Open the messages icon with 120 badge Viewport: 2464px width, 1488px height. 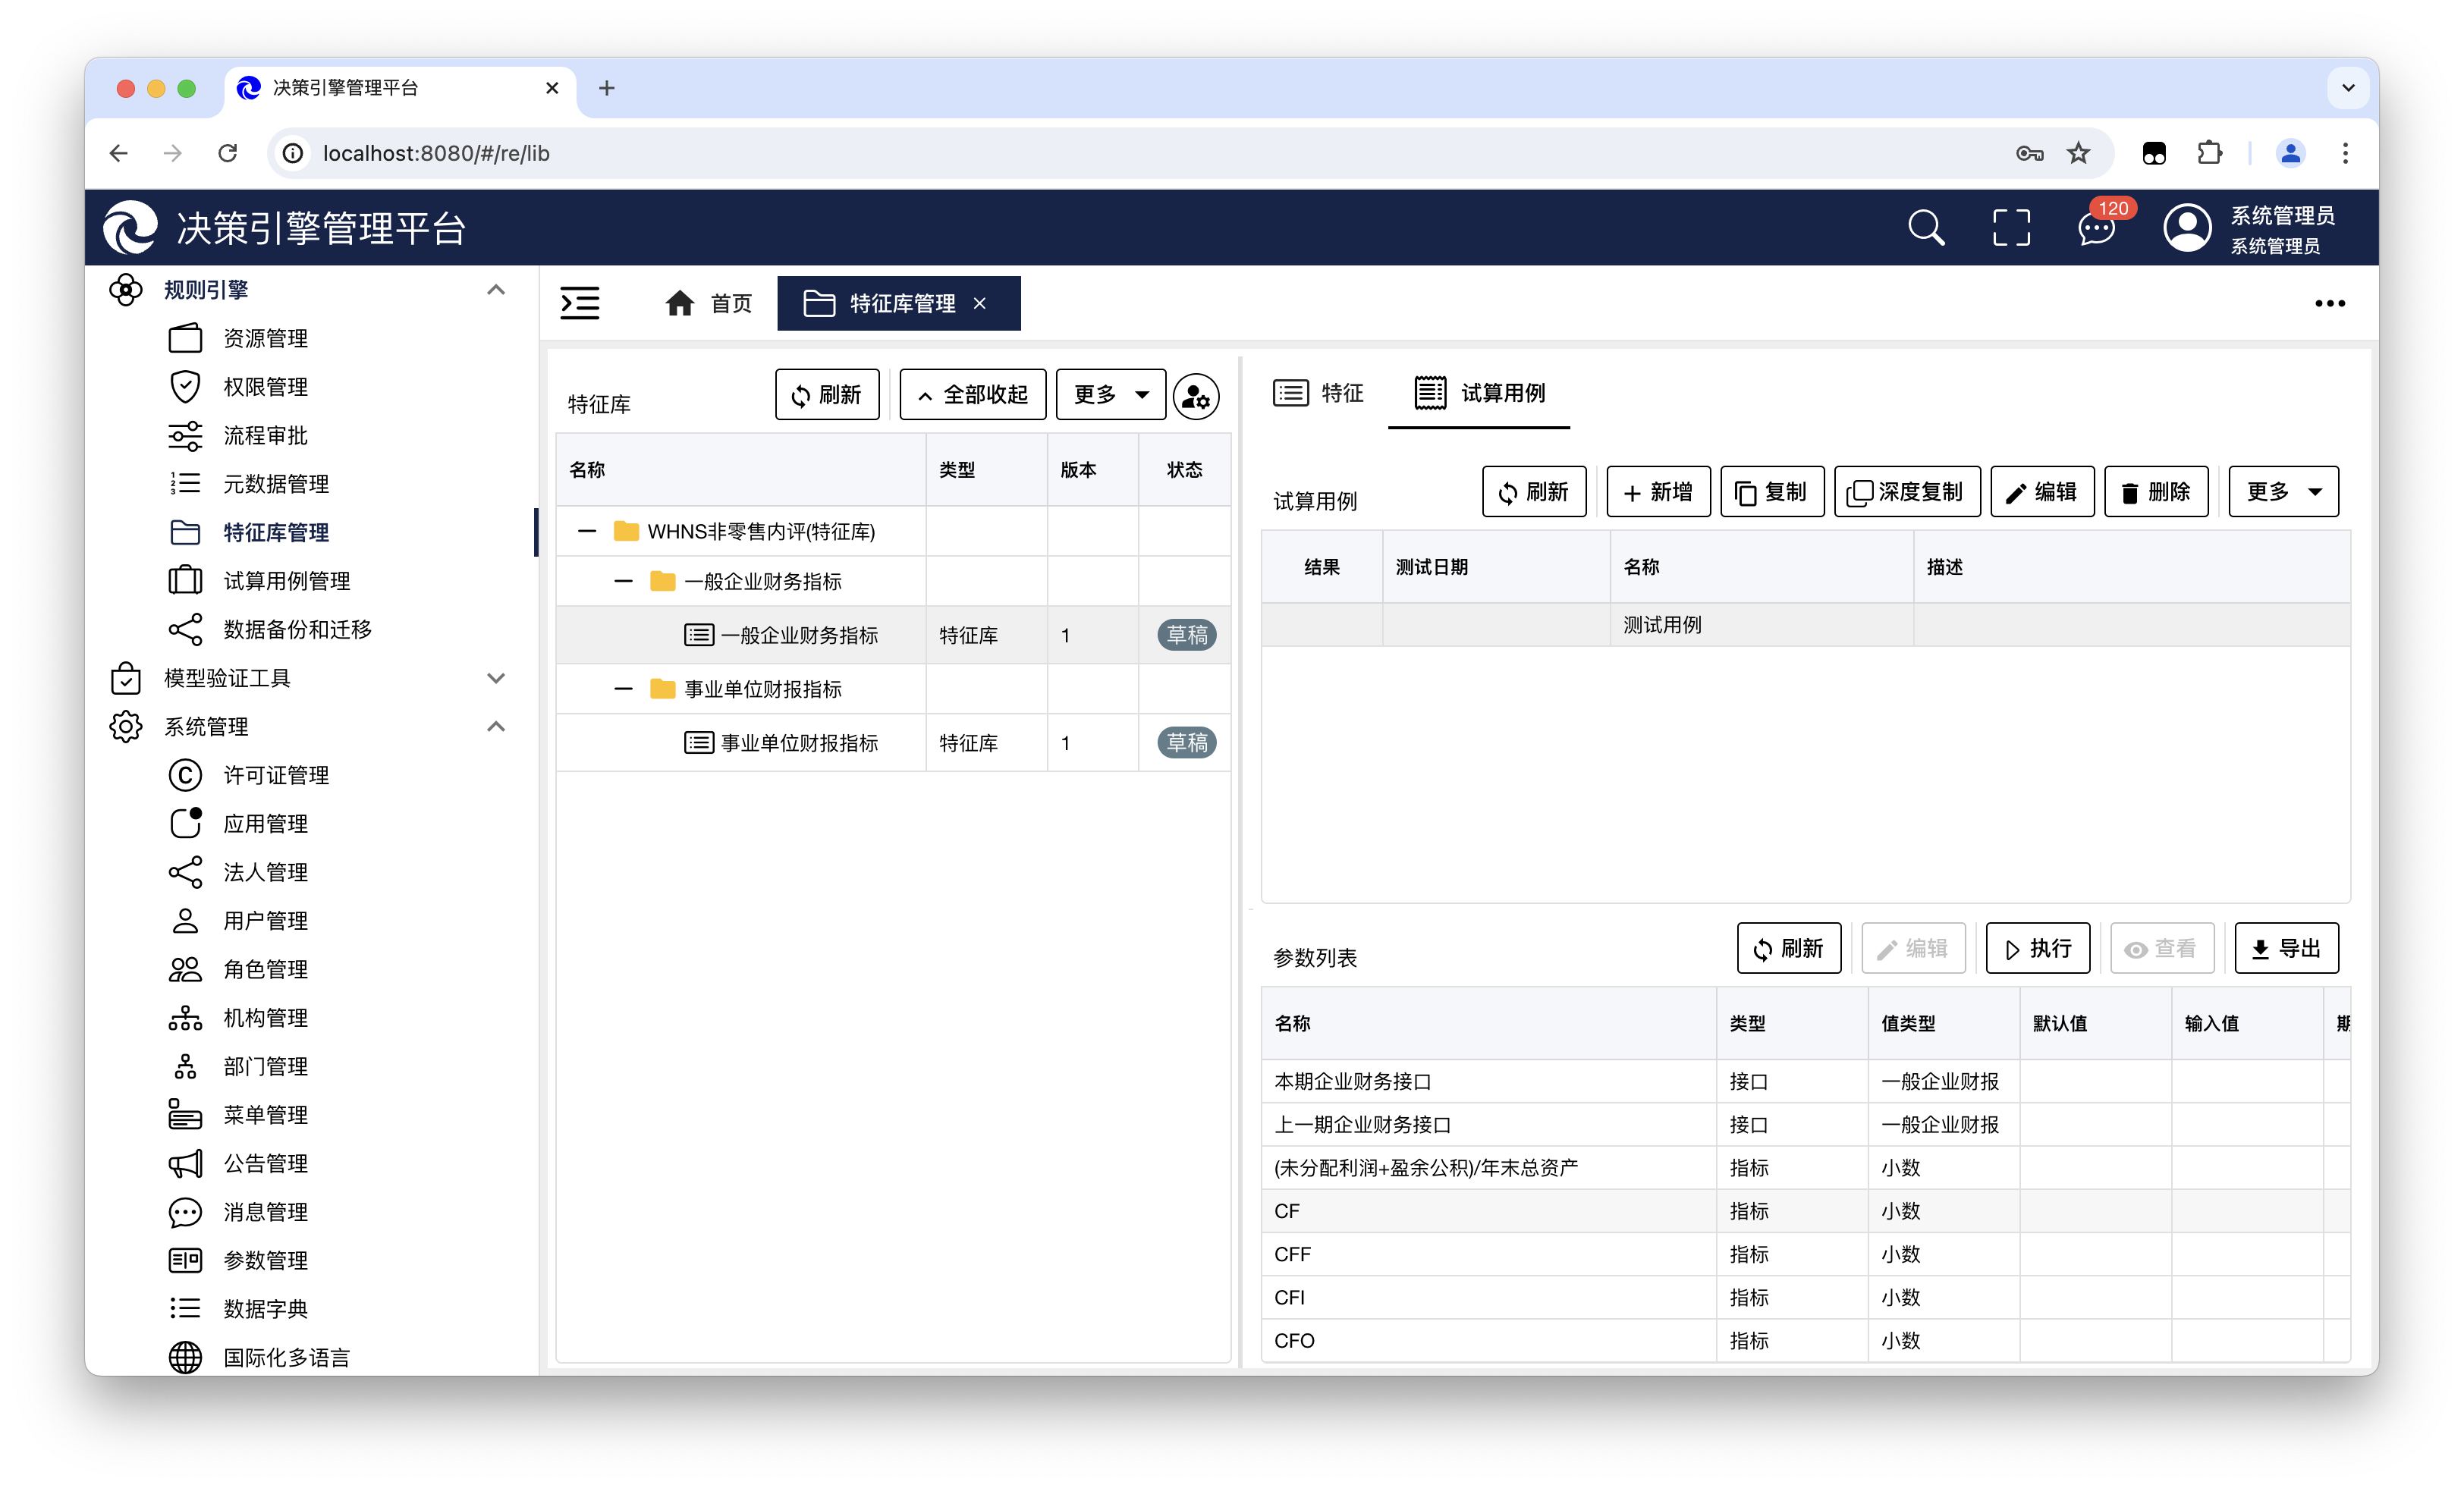click(2097, 228)
